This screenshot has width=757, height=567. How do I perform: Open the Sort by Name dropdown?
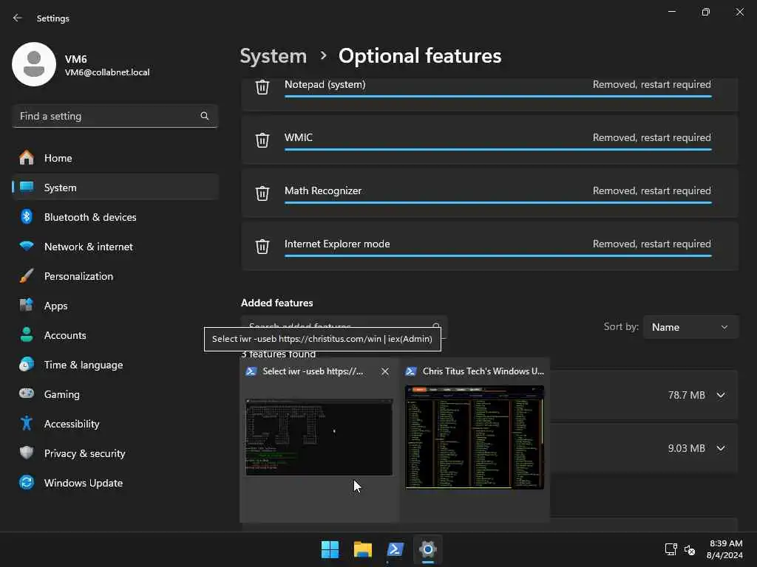[690, 327]
